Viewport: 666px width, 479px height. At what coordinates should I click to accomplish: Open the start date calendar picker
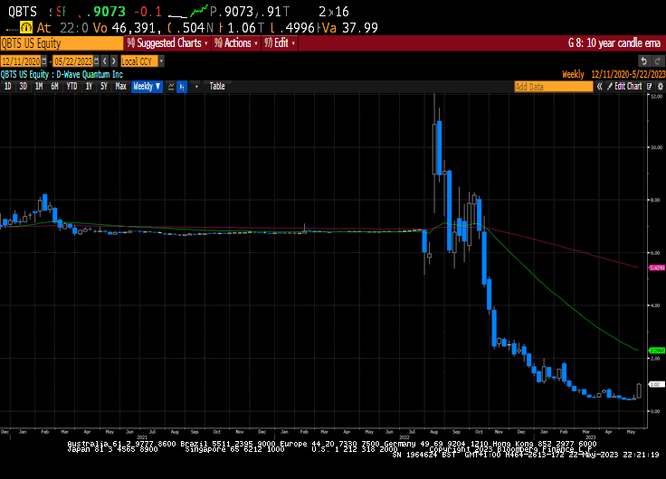[44, 61]
